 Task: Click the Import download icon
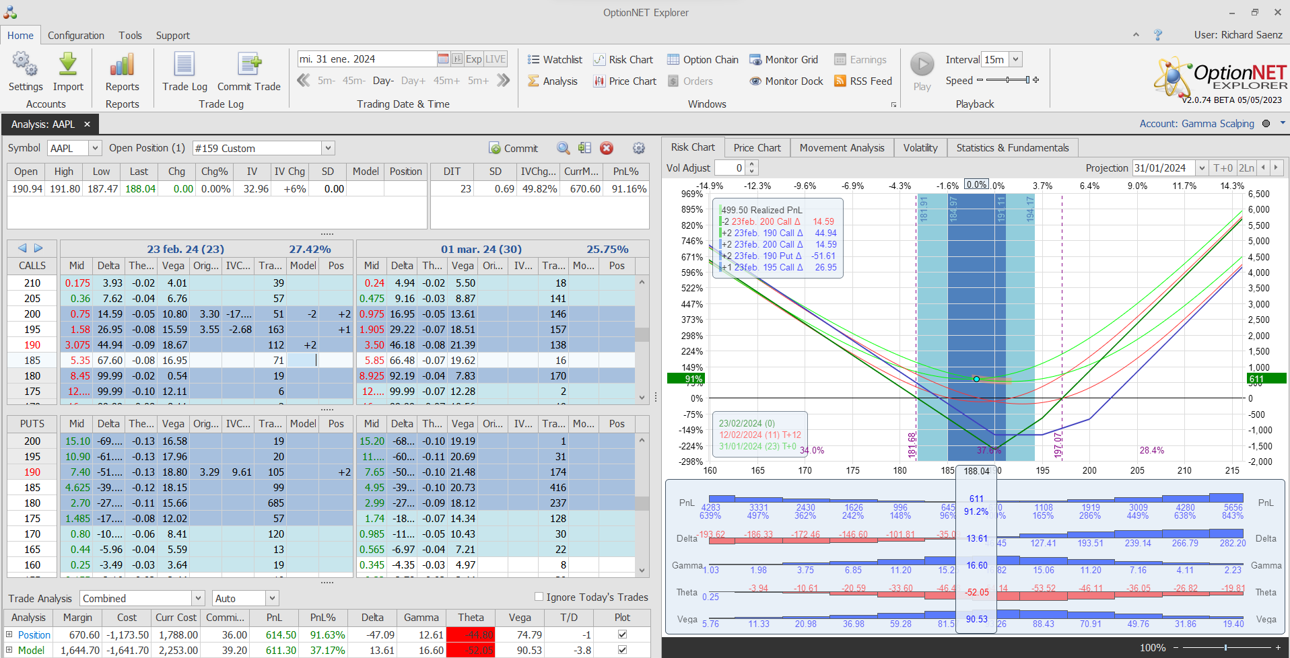point(68,65)
